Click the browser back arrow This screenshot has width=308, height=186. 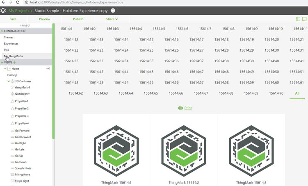click(3, 2)
